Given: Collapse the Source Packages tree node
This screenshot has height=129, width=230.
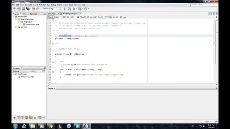Looking at the screenshot, I should 16,19.
